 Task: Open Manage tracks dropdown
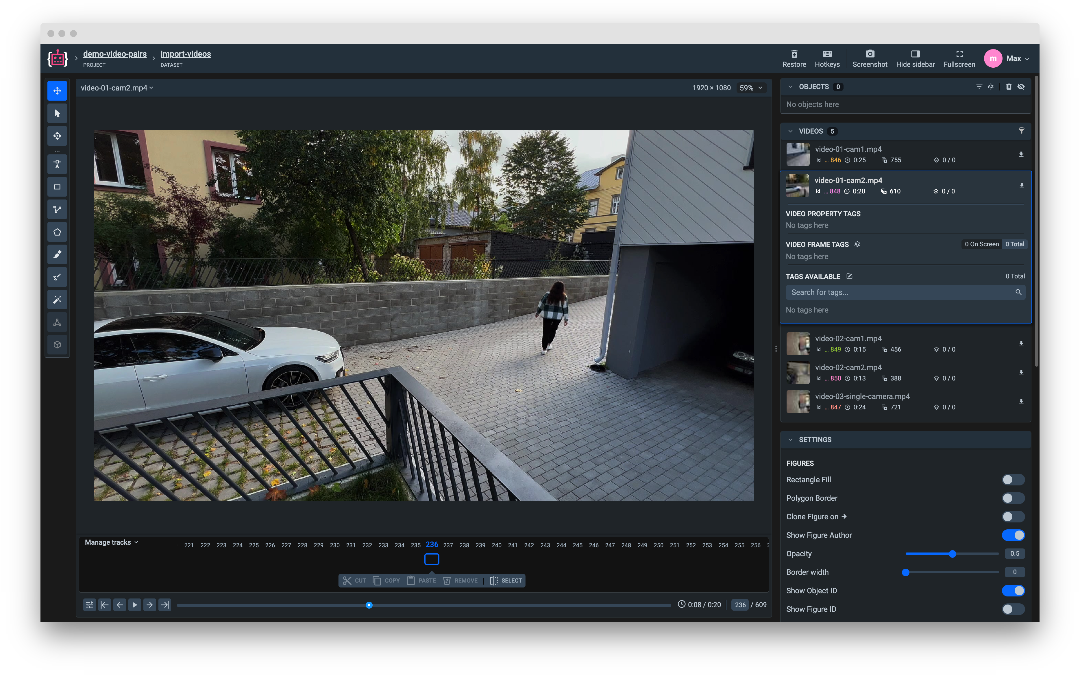(111, 542)
